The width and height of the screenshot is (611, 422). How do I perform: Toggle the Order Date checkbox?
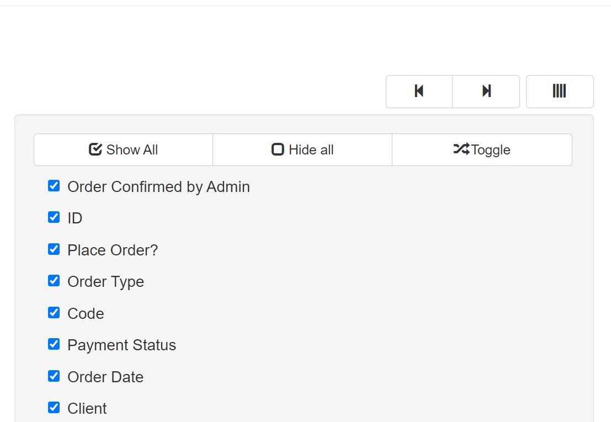54,376
